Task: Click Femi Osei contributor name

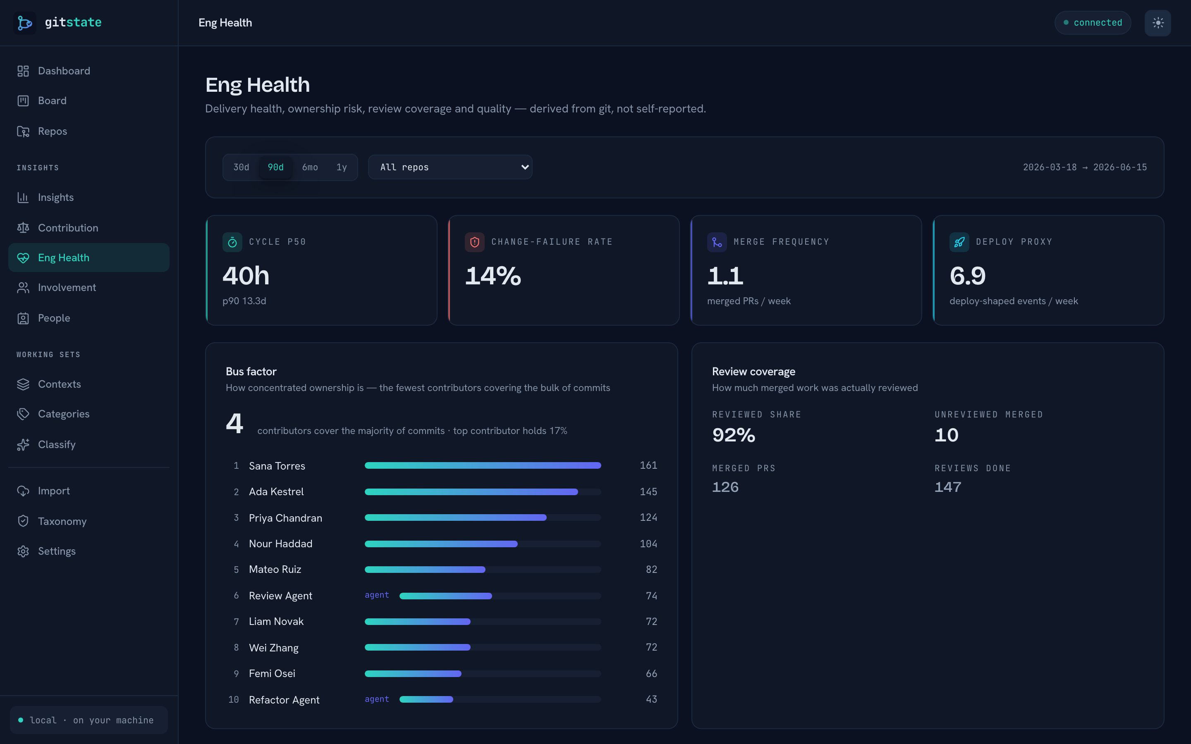Action: tap(272, 674)
